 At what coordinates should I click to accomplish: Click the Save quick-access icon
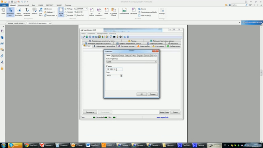click(9, 2)
